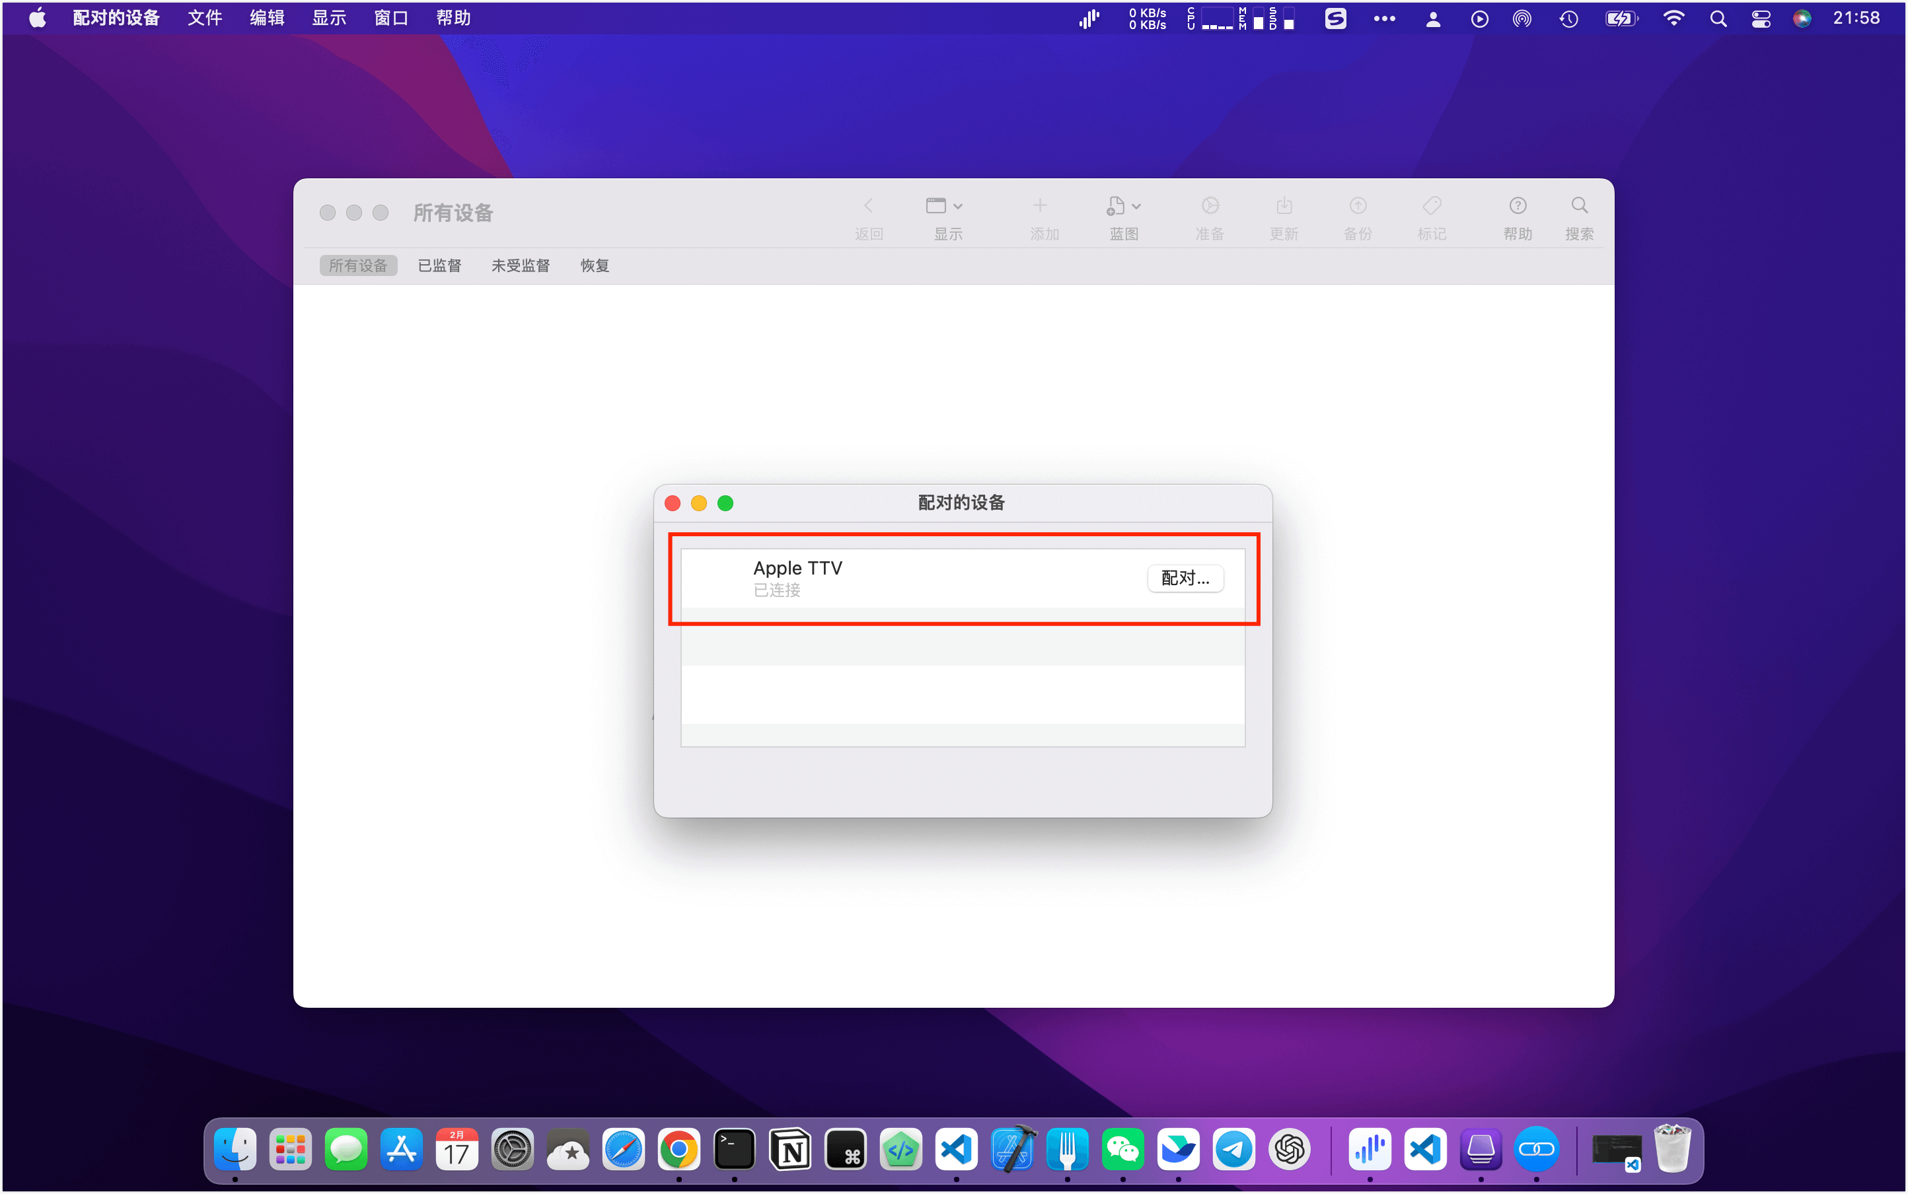This screenshot has width=1908, height=1194.
Task: Switch to the 未受监督 tab
Action: (x=521, y=265)
